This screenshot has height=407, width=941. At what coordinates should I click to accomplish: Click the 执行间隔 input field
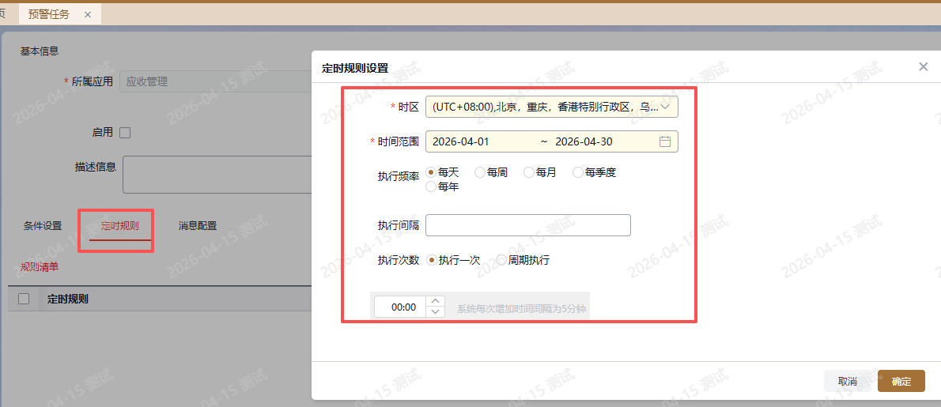(x=527, y=225)
